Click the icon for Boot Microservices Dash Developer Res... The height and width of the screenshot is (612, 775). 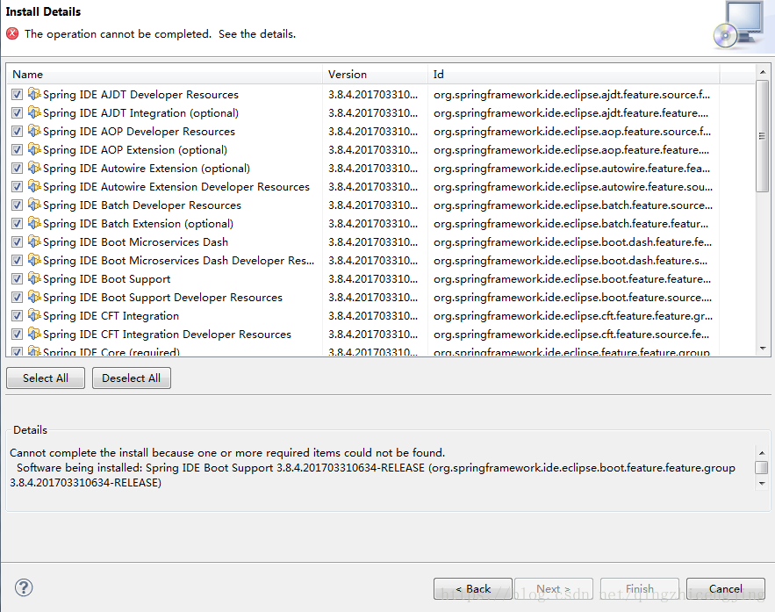point(34,260)
